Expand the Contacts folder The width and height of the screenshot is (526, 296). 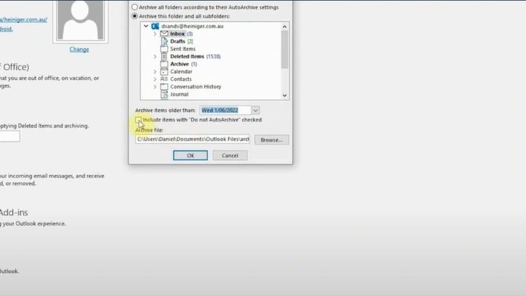click(x=155, y=79)
